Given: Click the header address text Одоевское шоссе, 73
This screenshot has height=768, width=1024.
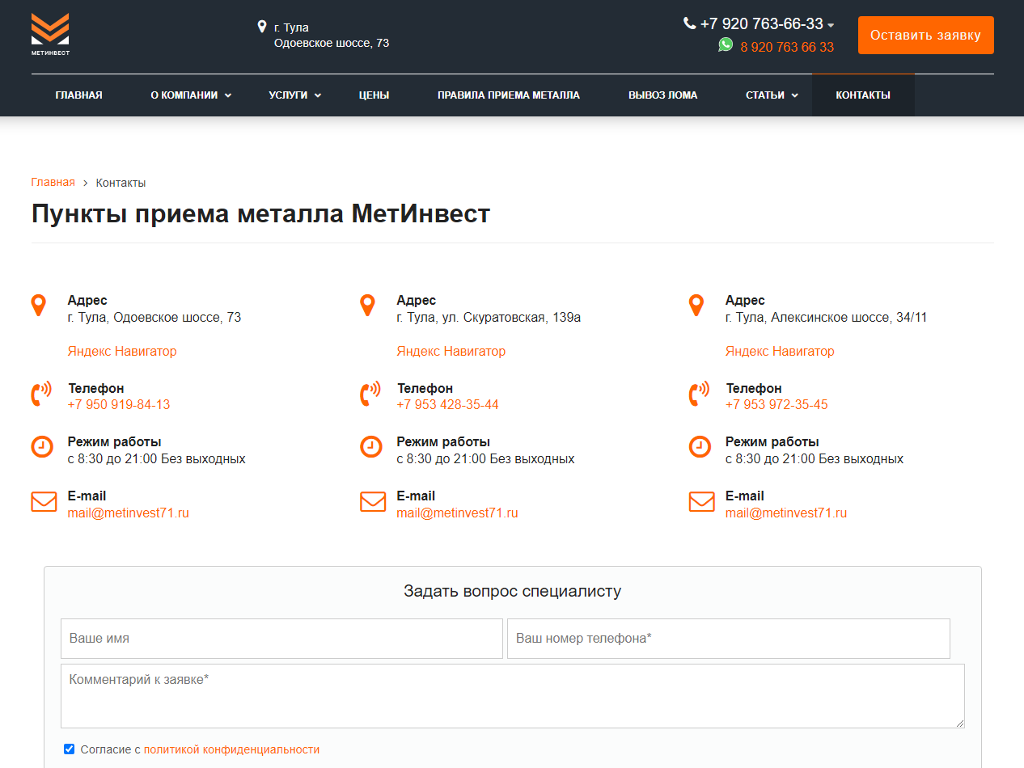Looking at the screenshot, I should point(332,43).
